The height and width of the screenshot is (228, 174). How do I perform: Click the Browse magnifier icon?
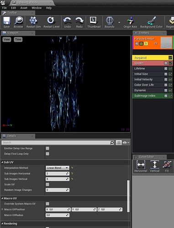18,21
